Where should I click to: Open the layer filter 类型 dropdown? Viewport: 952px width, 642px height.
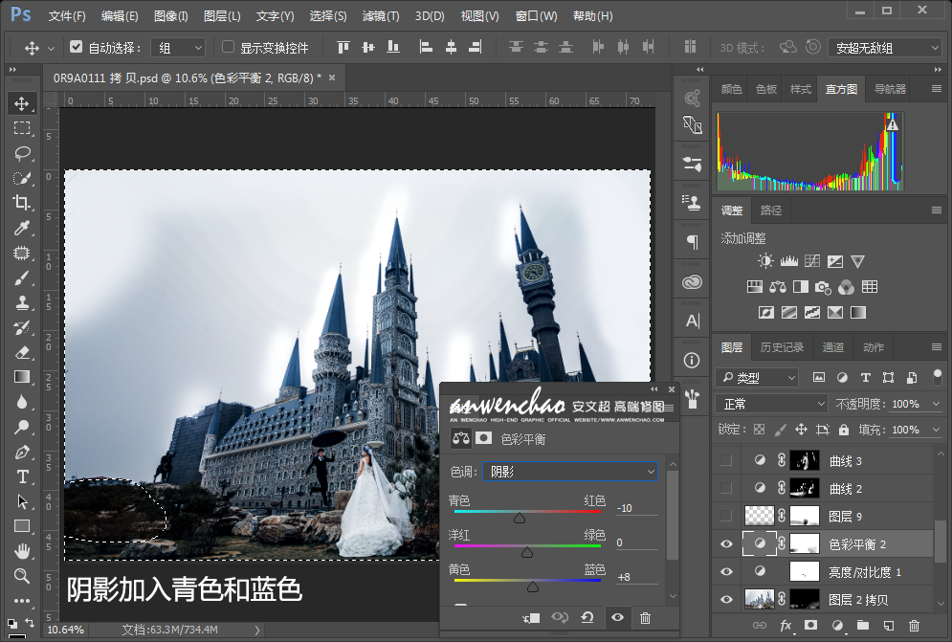[x=757, y=377]
